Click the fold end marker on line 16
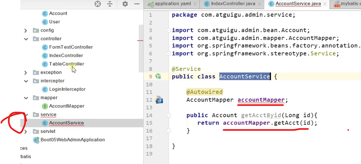The image size is (361, 164). click(169, 131)
